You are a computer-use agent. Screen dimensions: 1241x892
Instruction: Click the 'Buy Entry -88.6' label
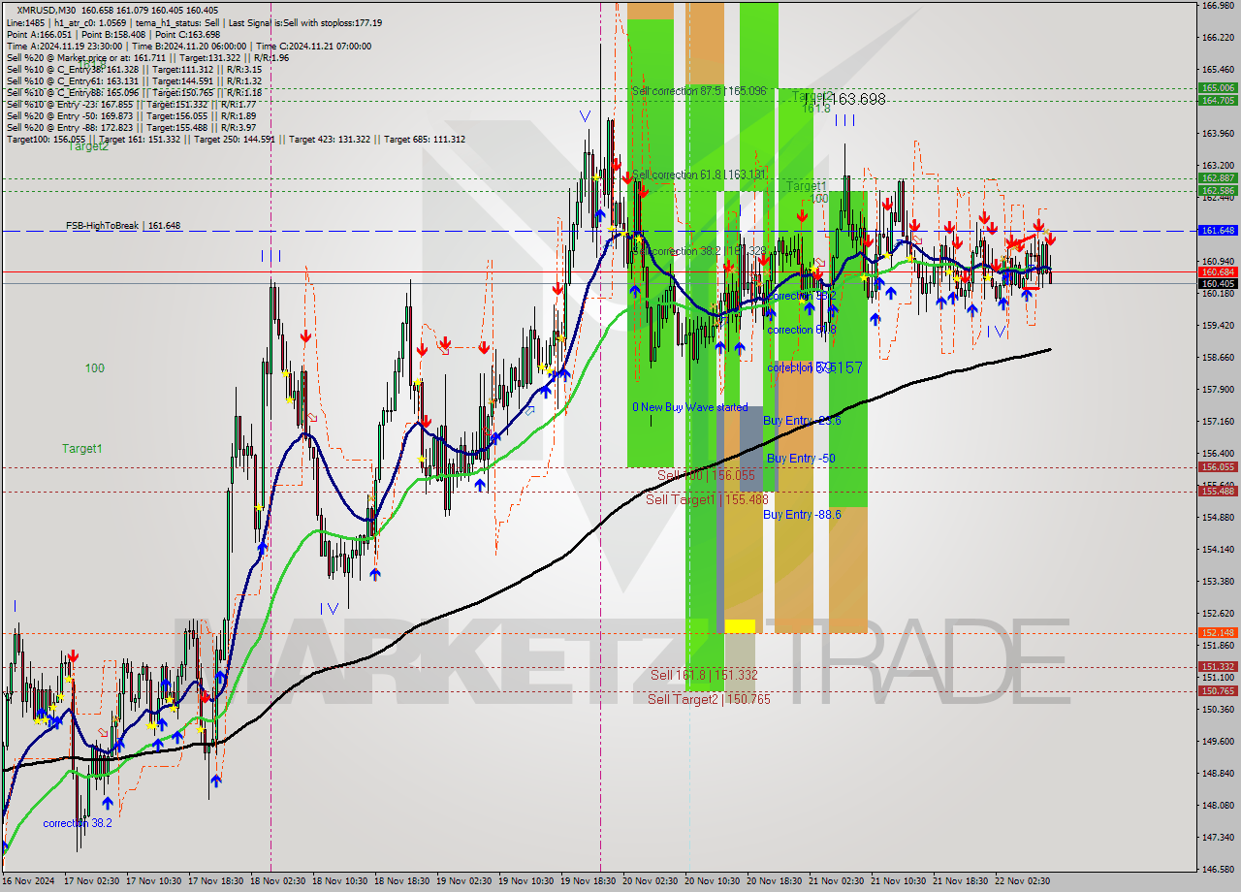802,515
